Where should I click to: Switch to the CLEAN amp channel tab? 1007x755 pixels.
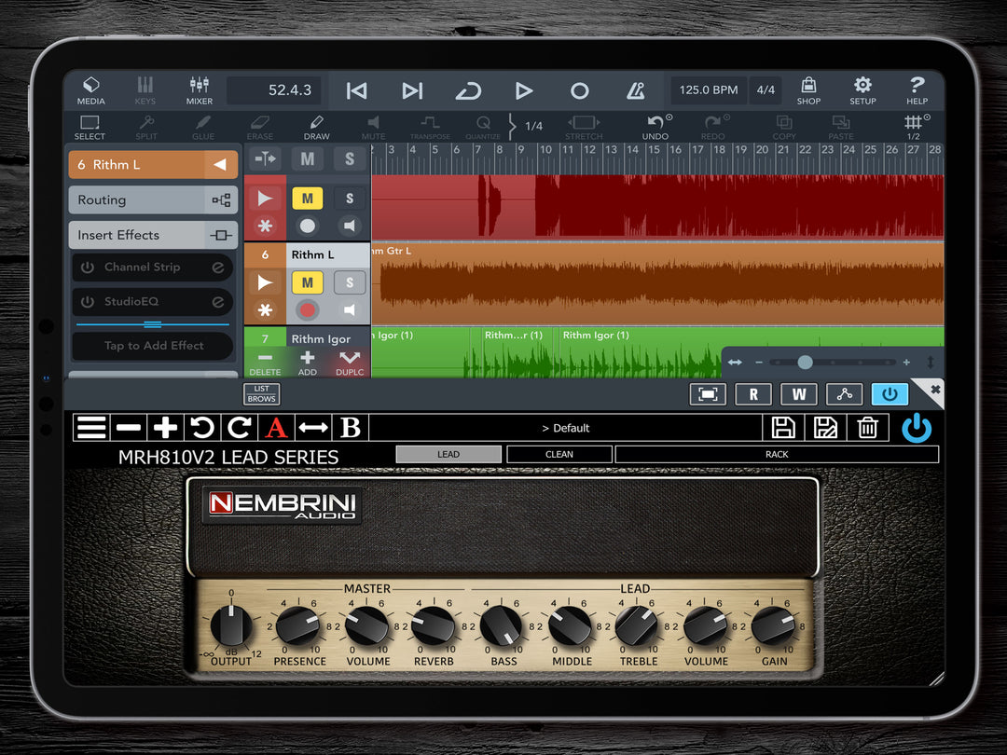coord(559,454)
